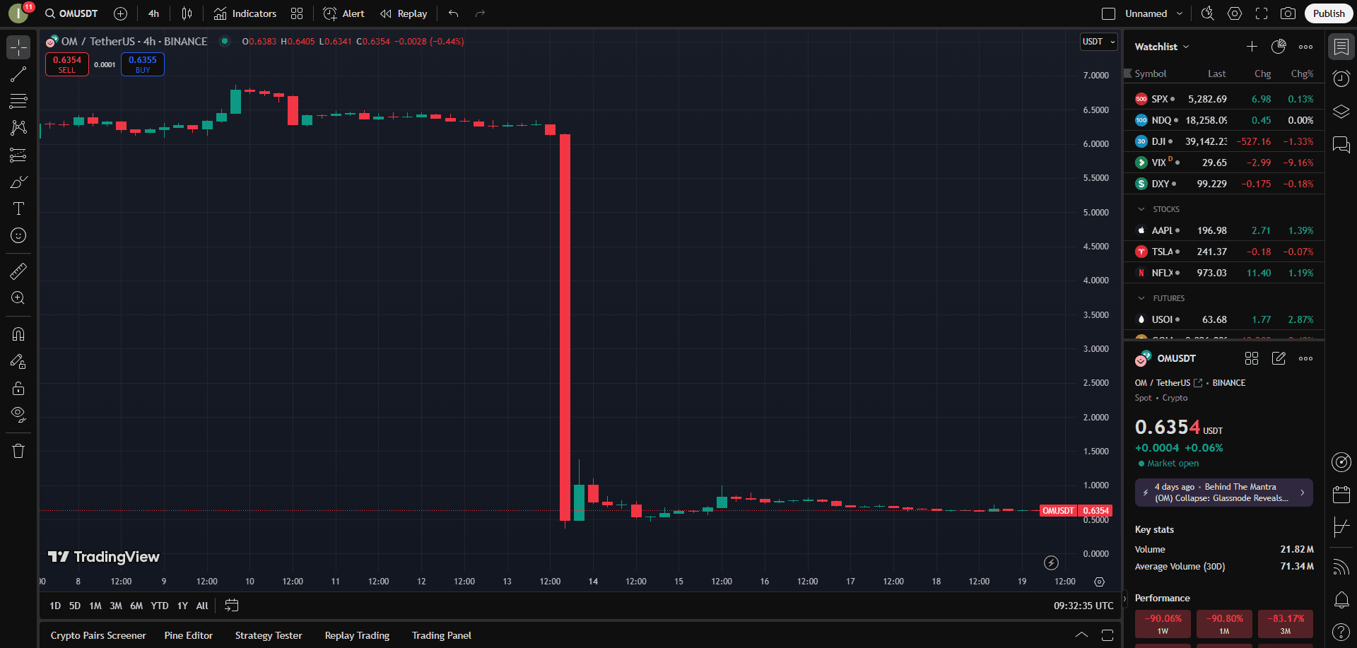1357x648 pixels.
Task: Open Alerts panel in right sidebar
Action: click(1341, 78)
